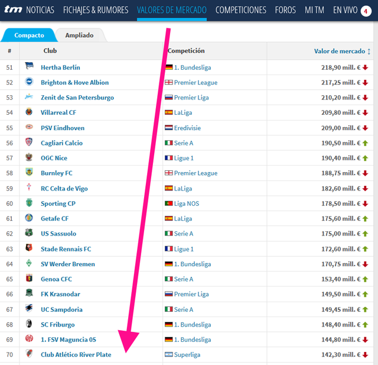Open the Brighton & Hove Albion link

click(75, 83)
